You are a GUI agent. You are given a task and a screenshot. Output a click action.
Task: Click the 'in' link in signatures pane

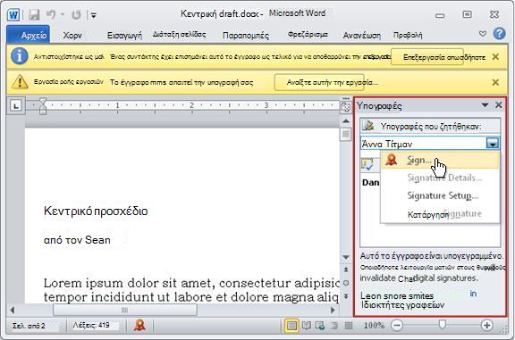(473, 294)
